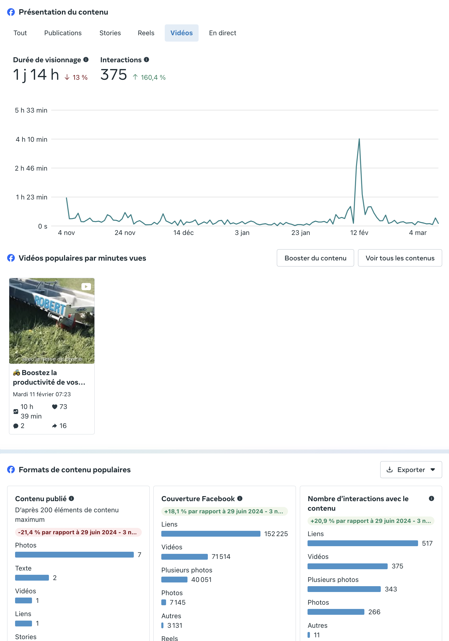
Task: Click the ROBERT prairie harrow video thumbnail
Action: point(52,321)
